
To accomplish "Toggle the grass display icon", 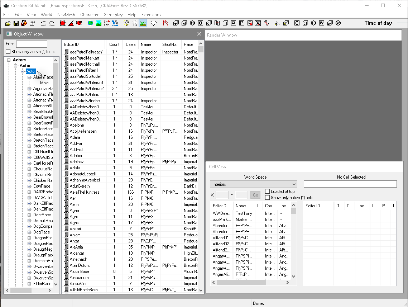I will pyautogui.click(x=143, y=23).
